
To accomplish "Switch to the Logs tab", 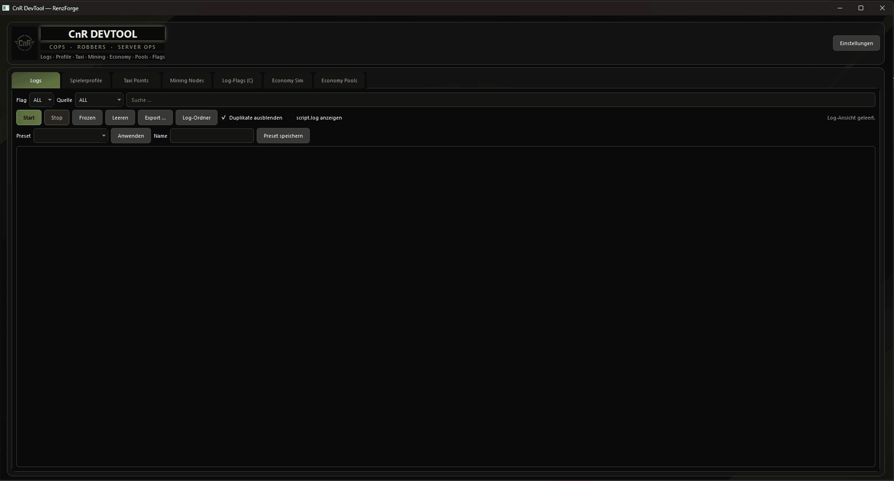I will pyautogui.click(x=36, y=80).
